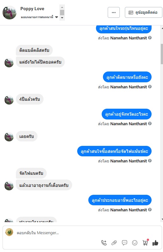This screenshot has height=252, width=163.
Task: Click info icon under ลูกค้าติดนานหรือยังคะ message
Action: pyautogui.click(x=150, y=87)
